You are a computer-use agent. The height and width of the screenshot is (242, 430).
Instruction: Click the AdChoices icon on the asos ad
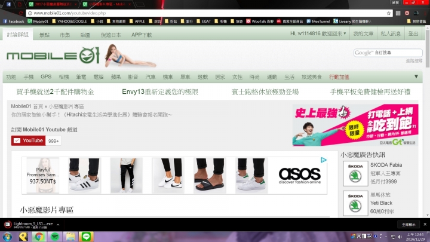324,160
